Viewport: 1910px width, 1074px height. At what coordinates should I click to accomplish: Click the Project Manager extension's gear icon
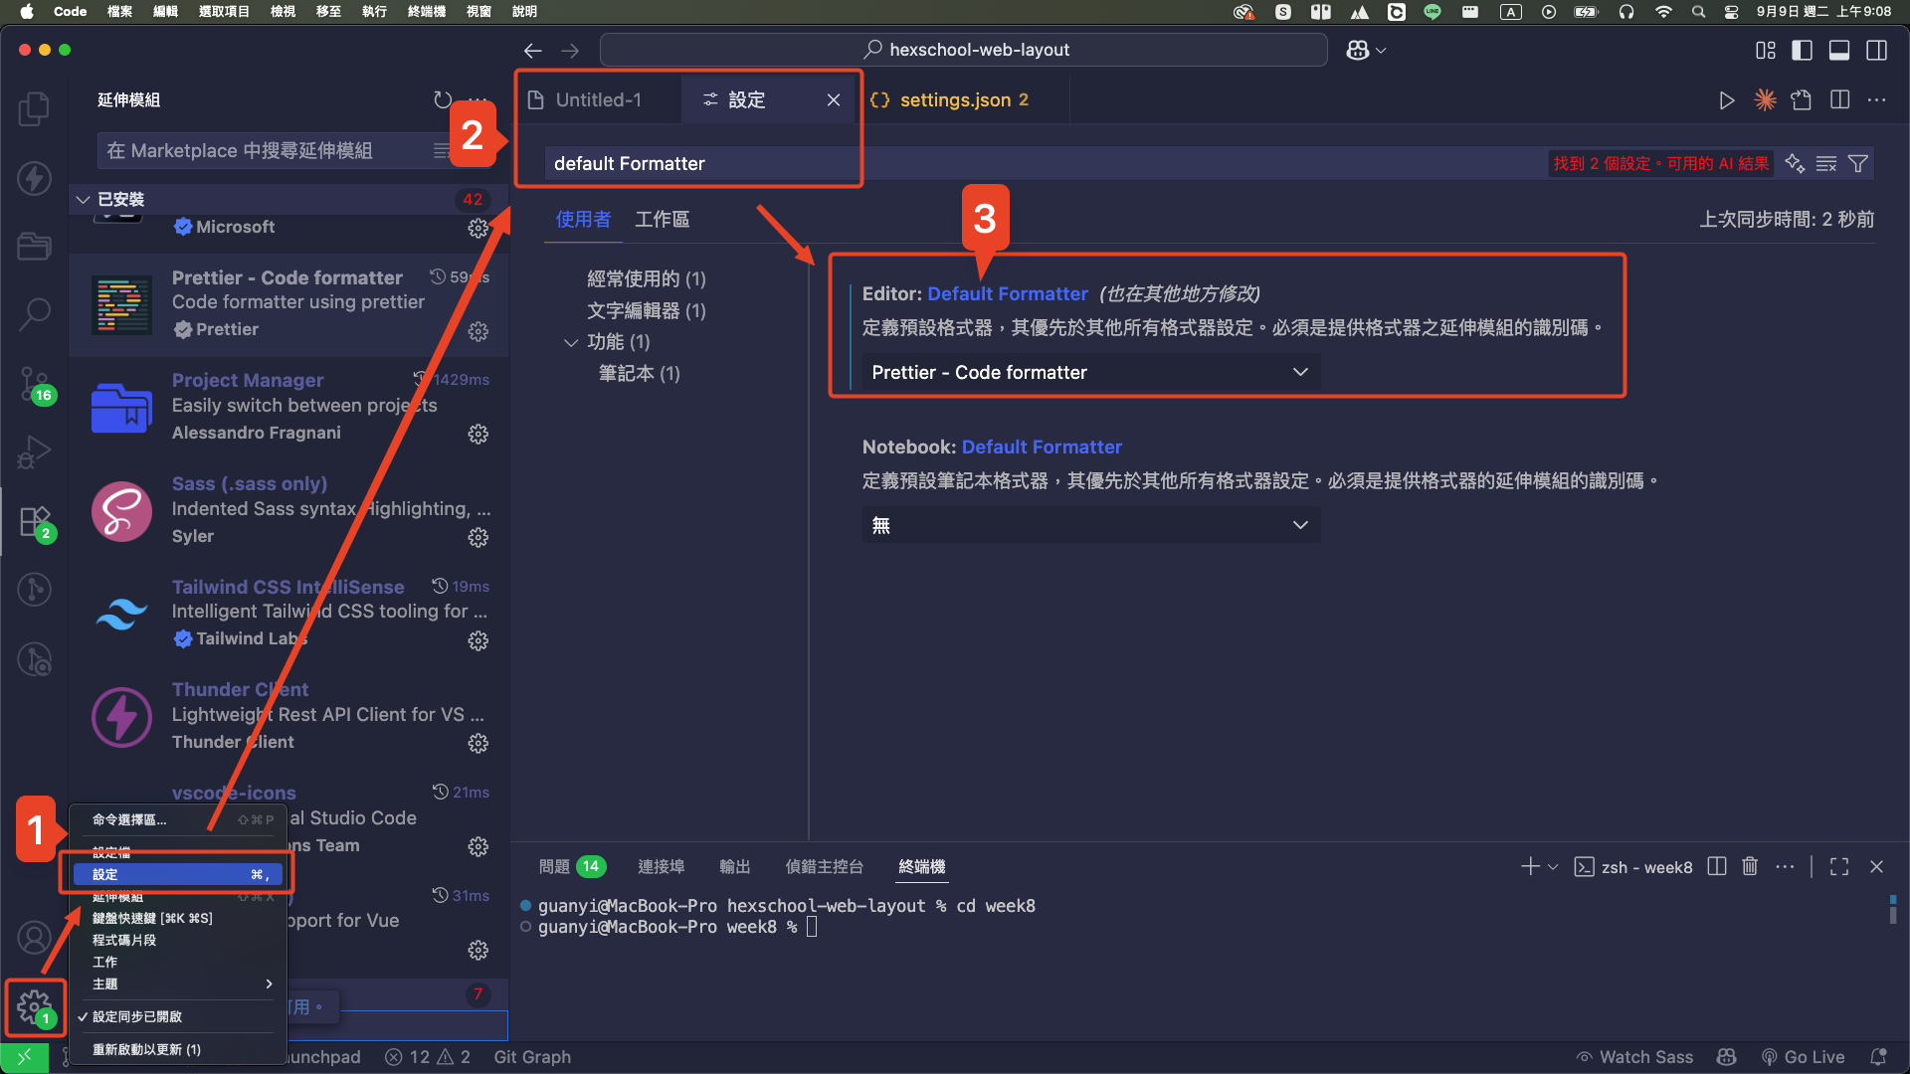(478, 434)
